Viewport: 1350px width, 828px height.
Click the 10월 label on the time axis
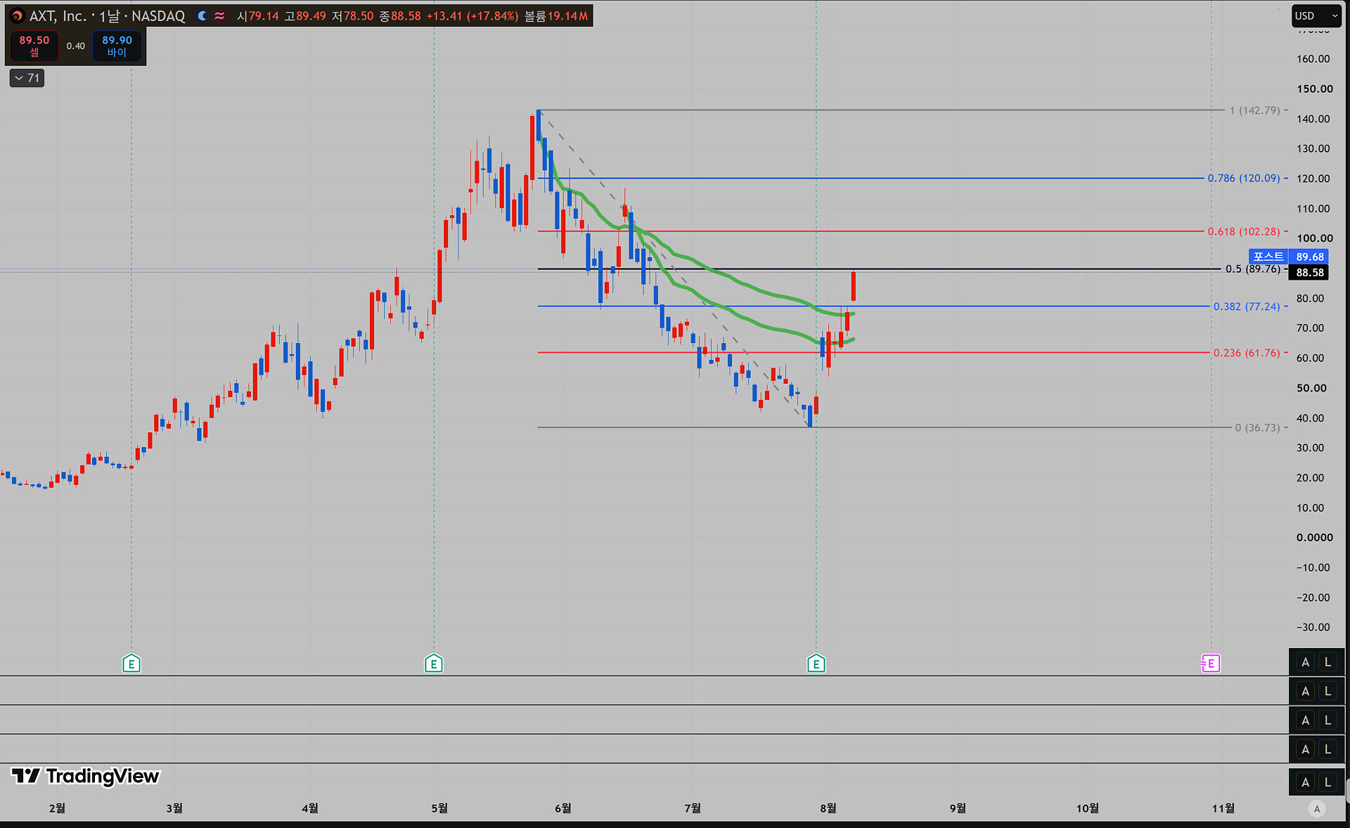click(x=1087, y=808)
